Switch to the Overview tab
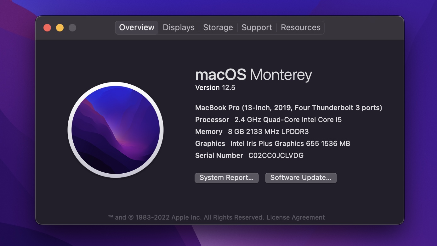 [x=137, y=28]
